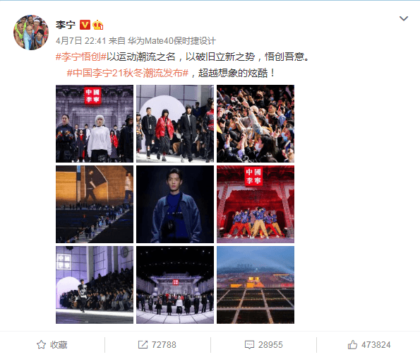Click the orange verified V badge
This screenshot has height=357, width=420.
pos(85,25)
